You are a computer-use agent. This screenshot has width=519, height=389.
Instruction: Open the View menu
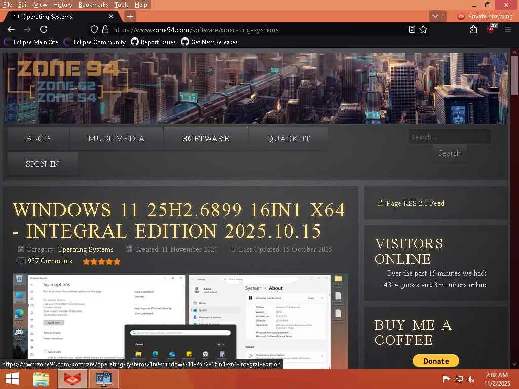tap(41, 5)
